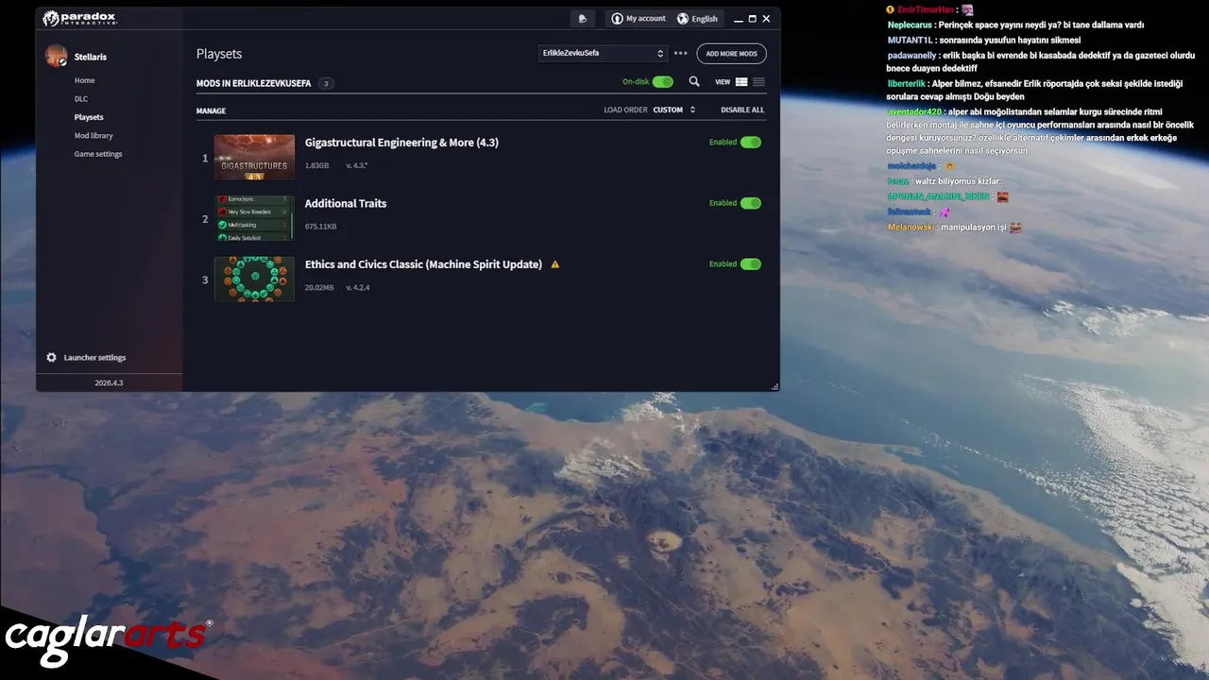Image resolution: width=1209 pixels, height=680 pixels.
Task: Go to Home in sidebar
Action: tap(85, 80)
